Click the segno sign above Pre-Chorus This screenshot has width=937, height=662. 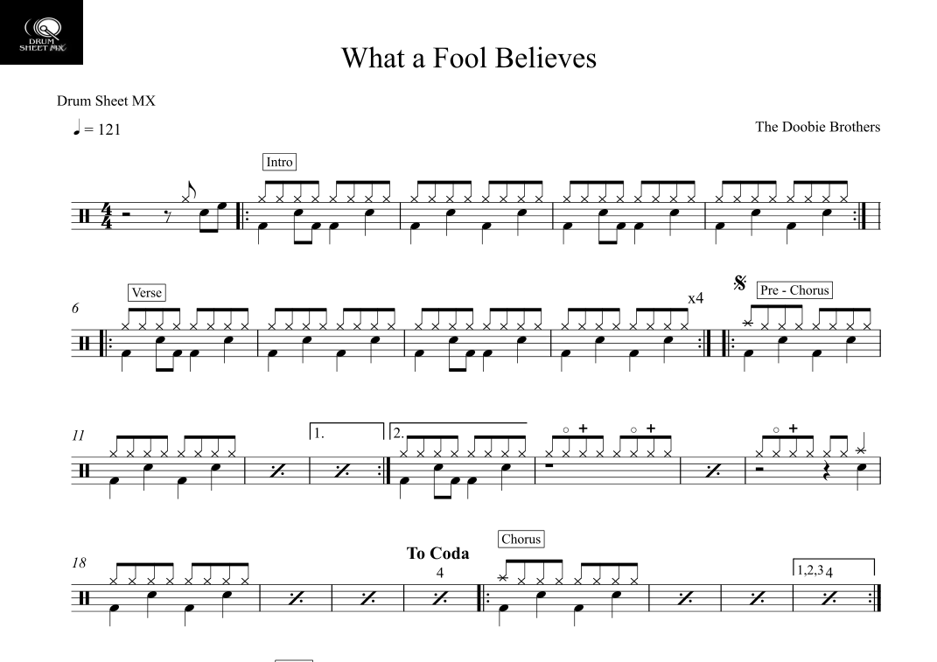click(740, 283)
